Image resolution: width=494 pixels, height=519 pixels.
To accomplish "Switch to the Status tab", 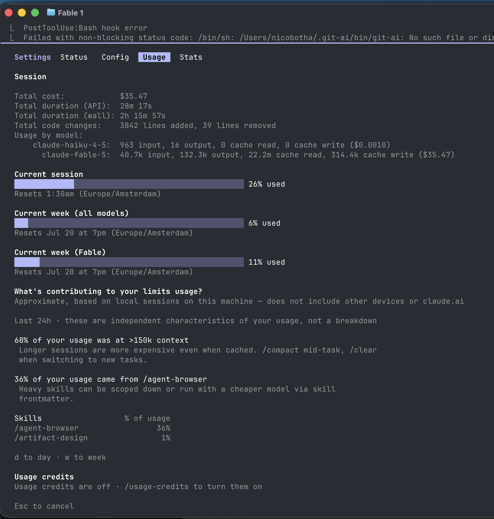I will (x=74, y=57).
